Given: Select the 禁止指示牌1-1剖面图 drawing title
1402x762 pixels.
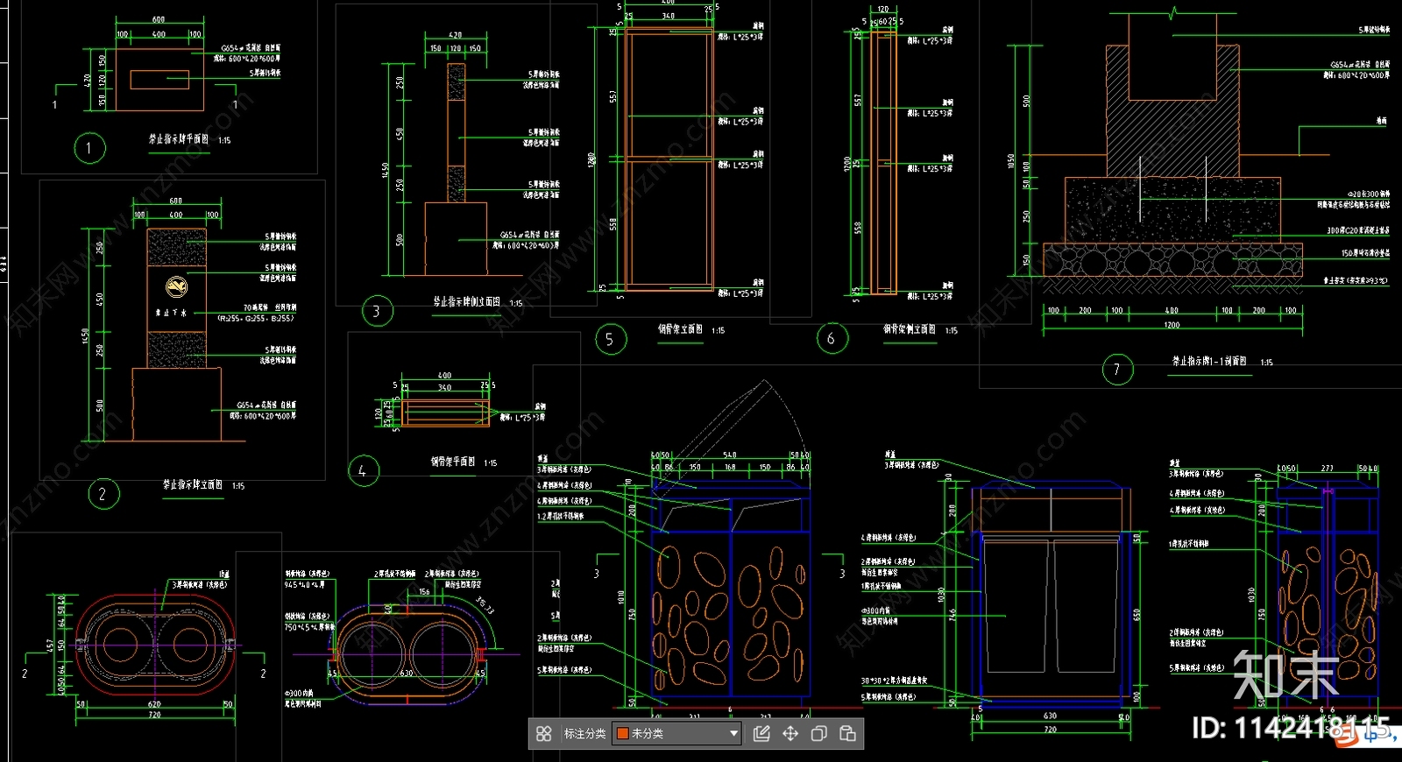Looking at the screenshot, I should (x=1209, y=361).
